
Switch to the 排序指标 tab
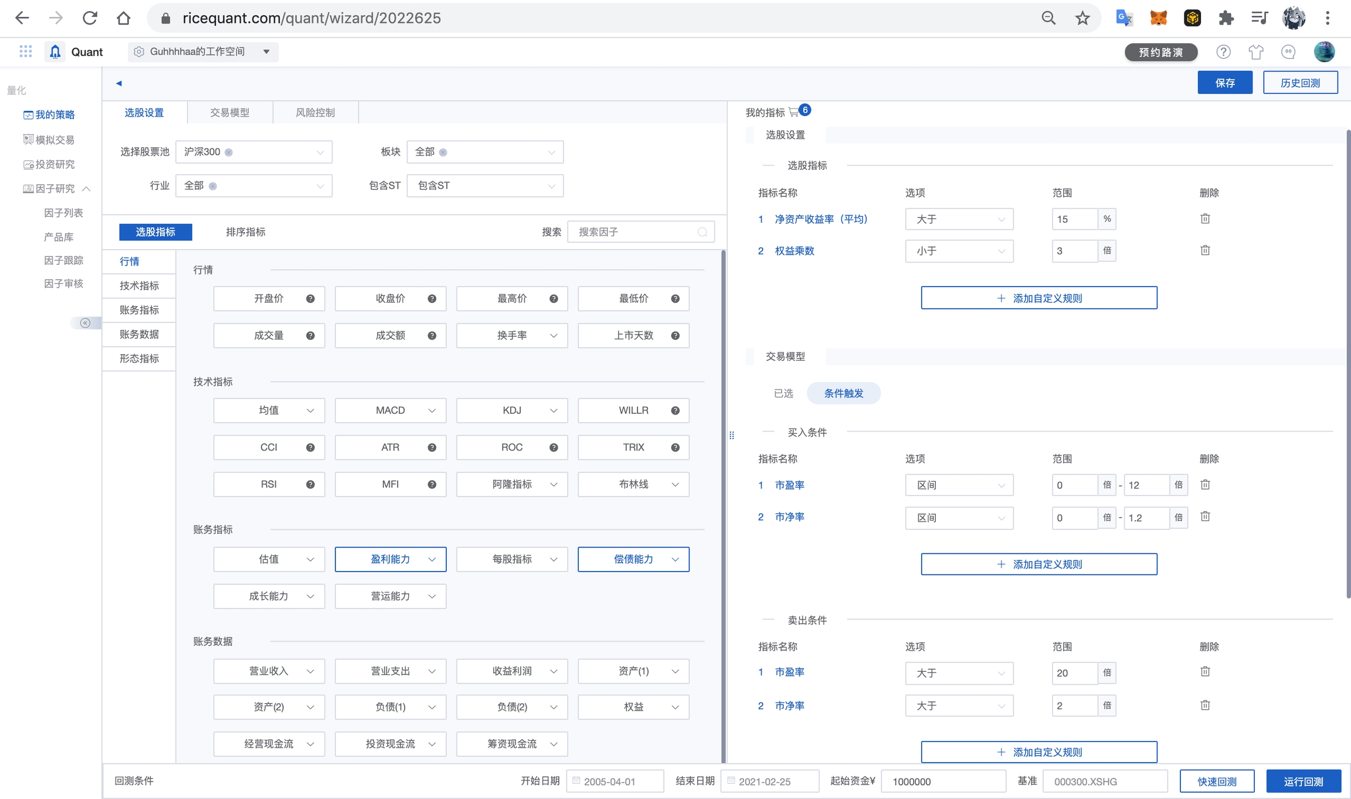[246, 232]
